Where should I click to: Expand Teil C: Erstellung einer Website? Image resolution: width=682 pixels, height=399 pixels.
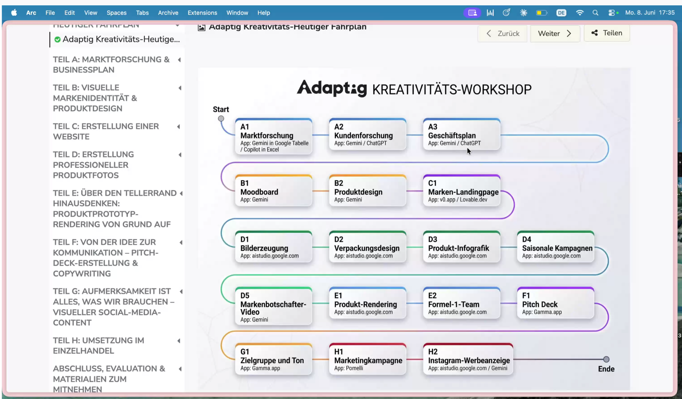[179, 127]
